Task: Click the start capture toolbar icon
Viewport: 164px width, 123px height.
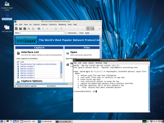Action: click(25, 28)
